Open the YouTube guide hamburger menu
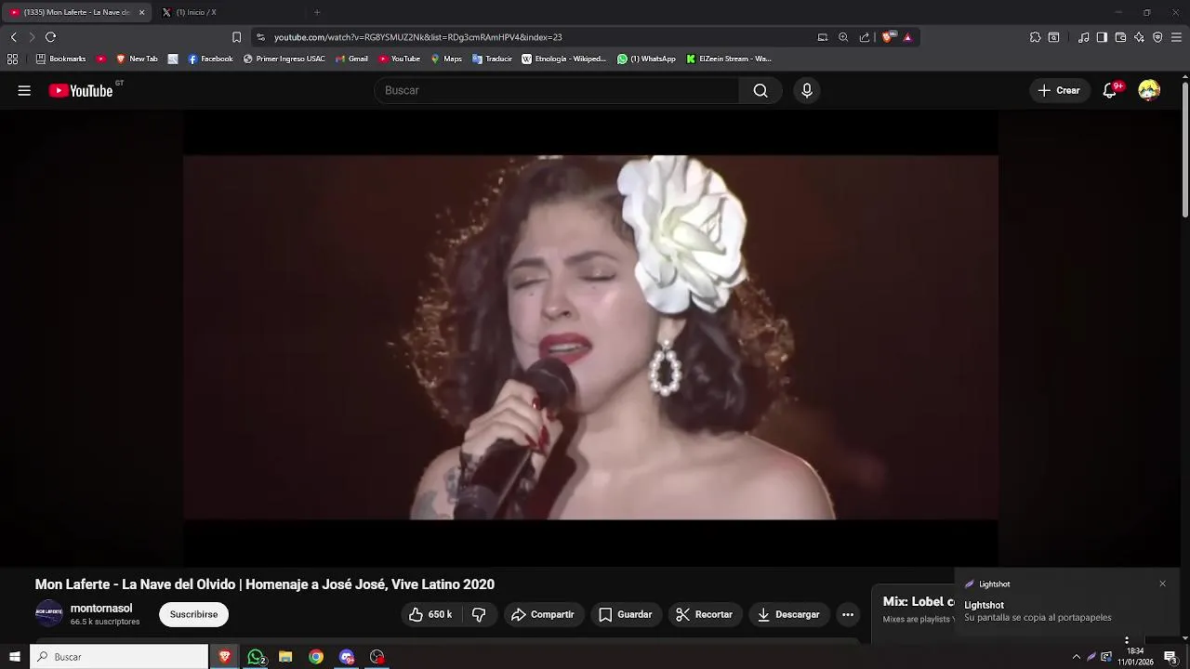This screenshot has width=1190, height=669. point(24,90)
